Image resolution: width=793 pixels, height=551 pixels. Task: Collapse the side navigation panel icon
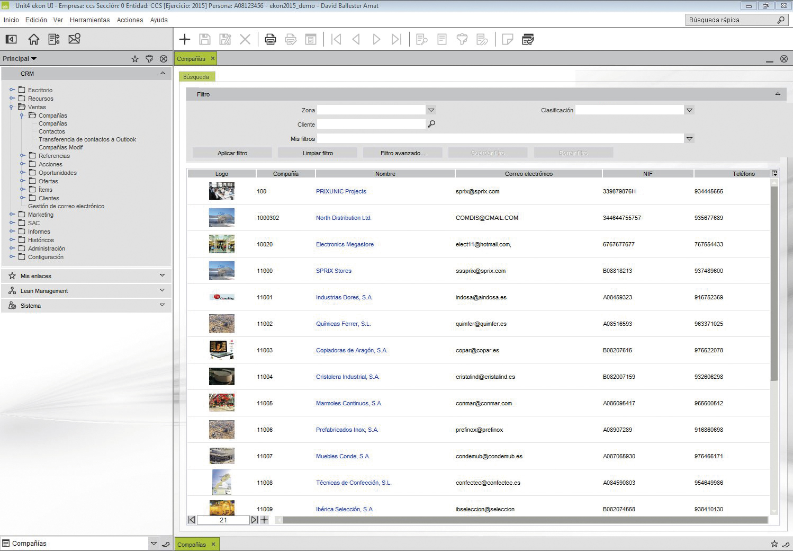click(11, 39)
